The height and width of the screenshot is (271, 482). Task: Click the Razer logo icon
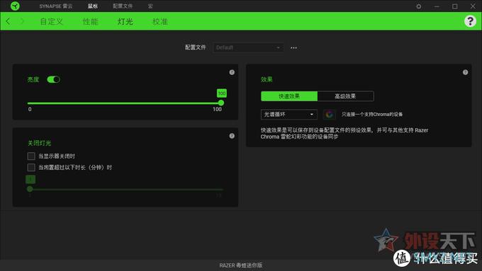click(x=15, y=6)
